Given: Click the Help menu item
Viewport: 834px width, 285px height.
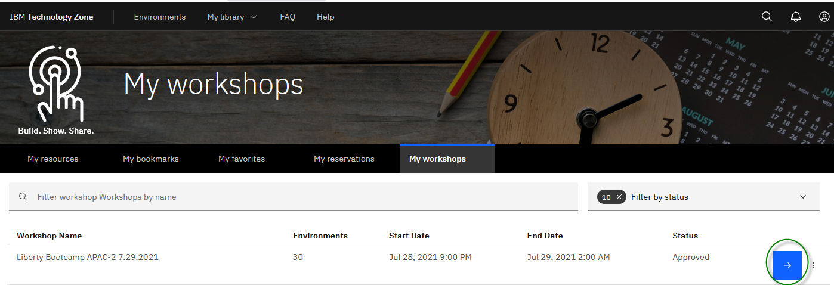Looking at the screenshot, I should 325,17.
